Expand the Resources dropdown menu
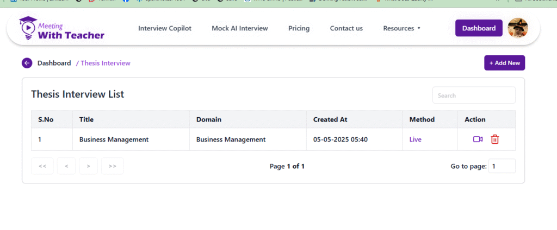This screenshot has height=230, width=557. [x=401, y=28]
